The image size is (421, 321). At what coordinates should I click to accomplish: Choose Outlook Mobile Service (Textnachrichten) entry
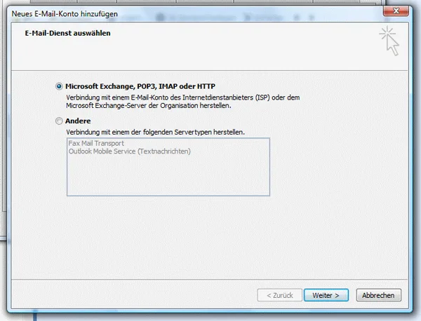coord(129,151)
